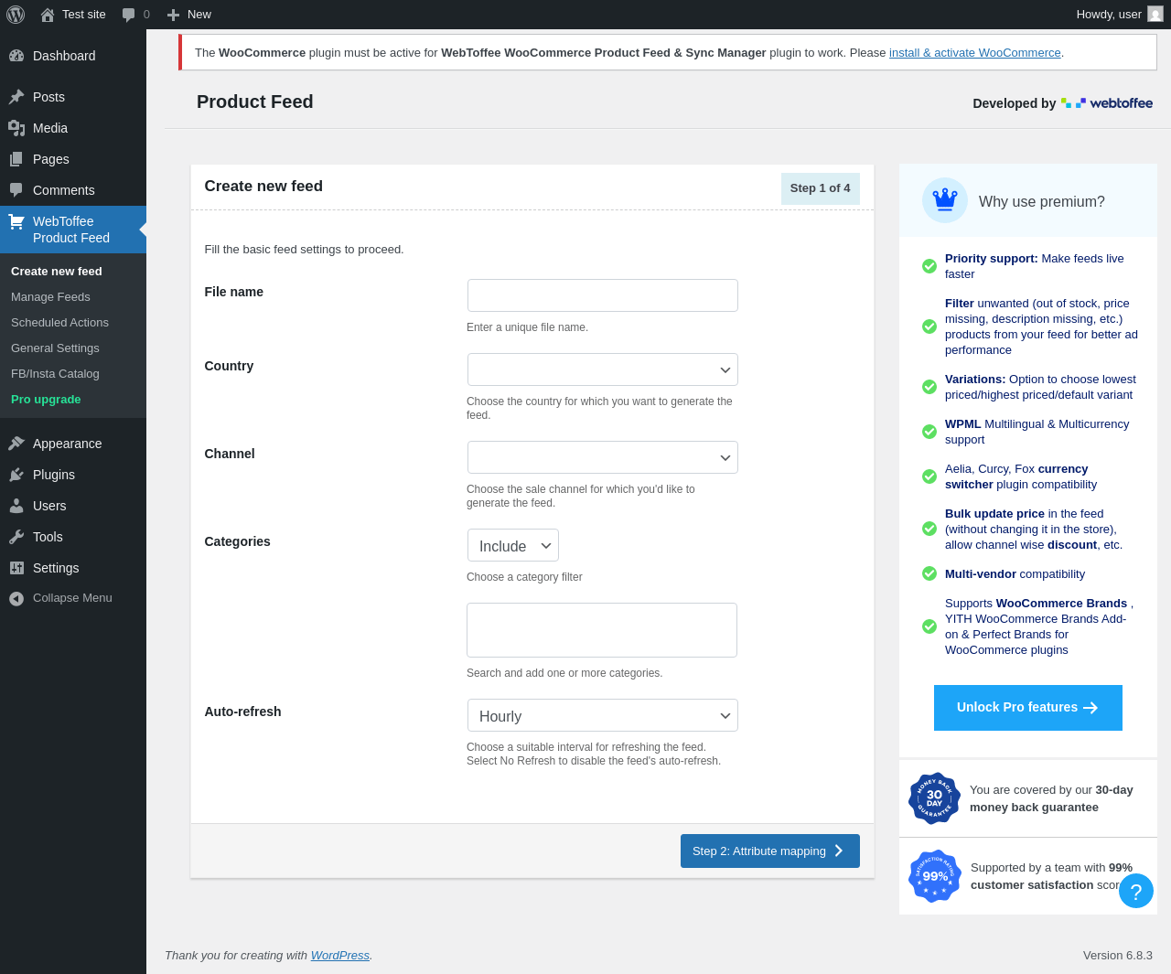Open Howdy, user account menu
The width and height of the screenshot is (1171, 974).
[x=1120, y=15]
